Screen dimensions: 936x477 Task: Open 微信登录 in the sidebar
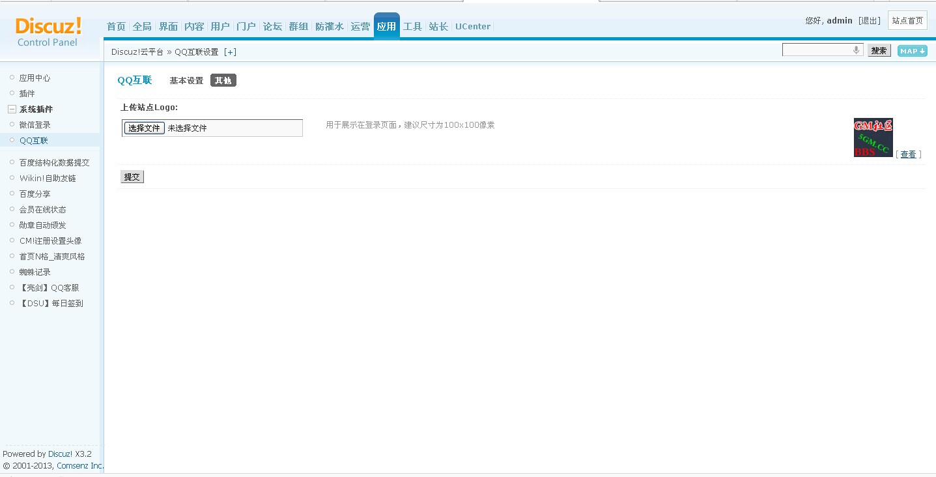point(35,125)
